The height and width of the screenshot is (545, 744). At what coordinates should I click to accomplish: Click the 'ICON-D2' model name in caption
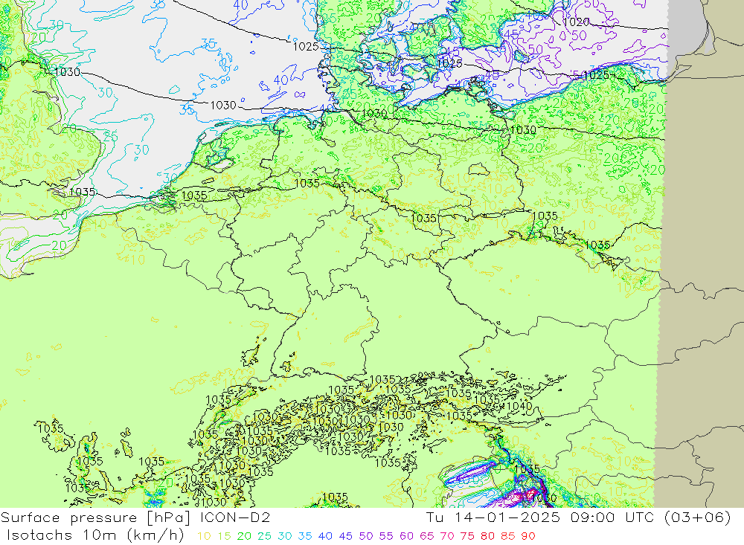point(236,517)
